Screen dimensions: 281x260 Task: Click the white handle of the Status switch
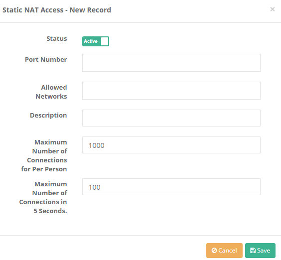click(105, 41)
